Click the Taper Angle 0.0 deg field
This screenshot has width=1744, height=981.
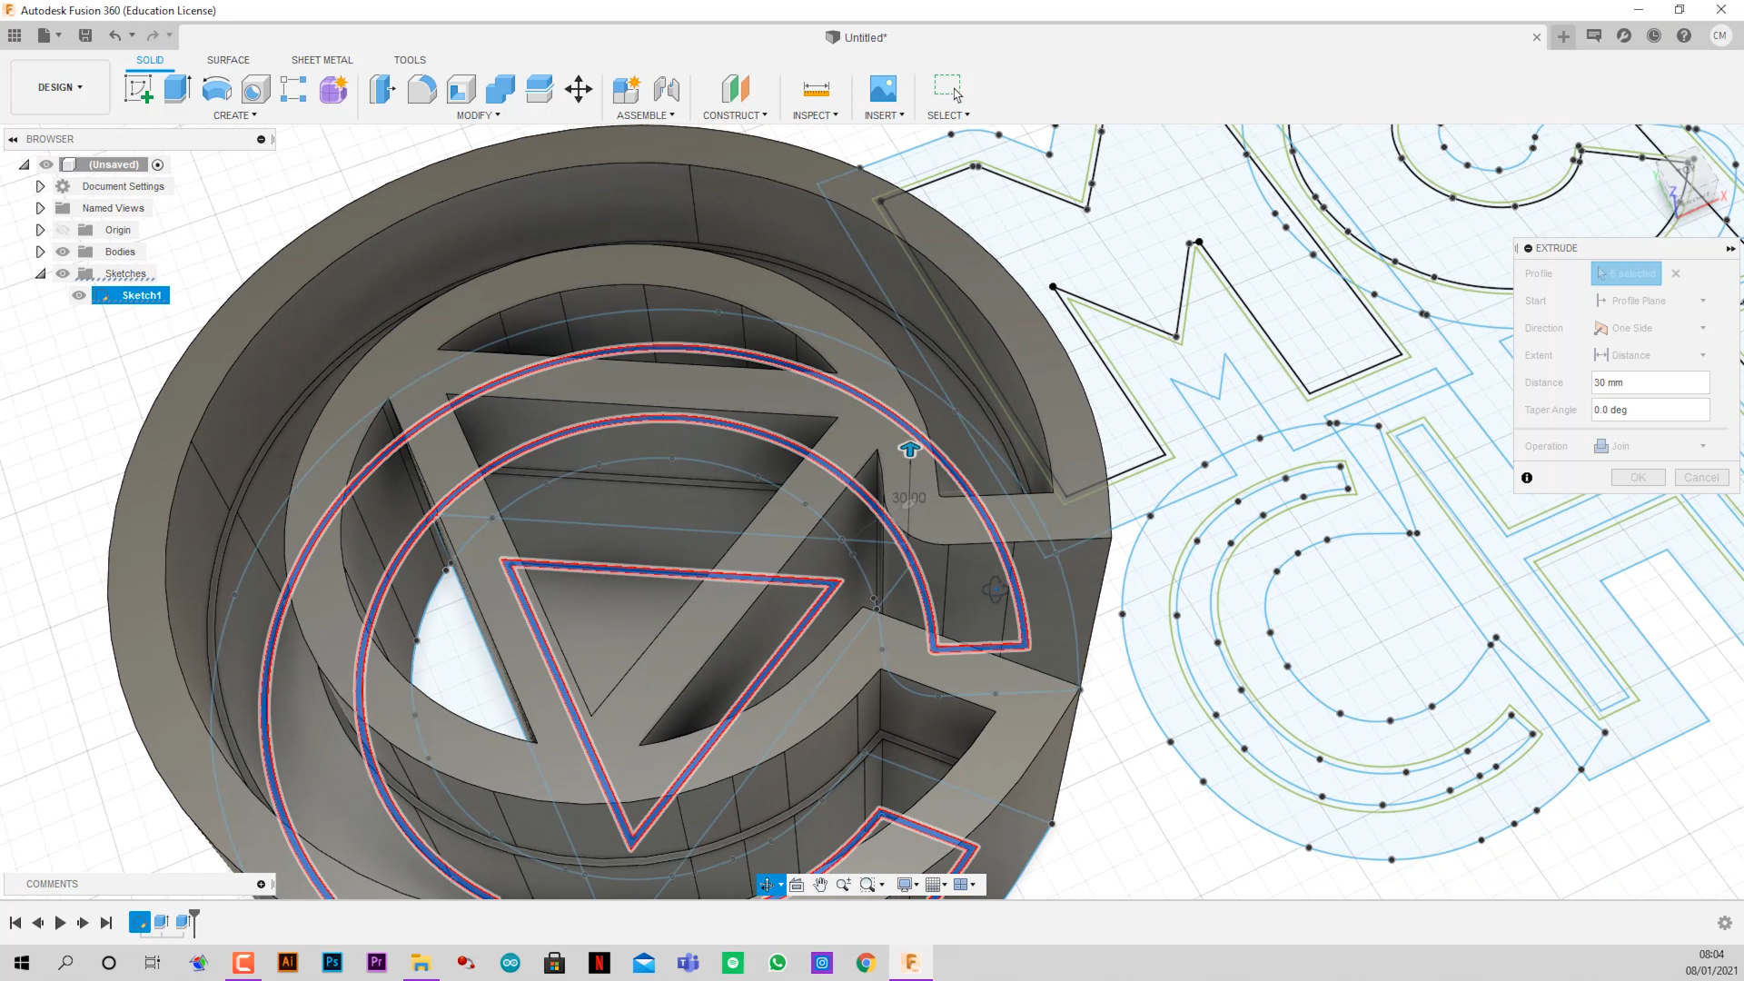1650,410
